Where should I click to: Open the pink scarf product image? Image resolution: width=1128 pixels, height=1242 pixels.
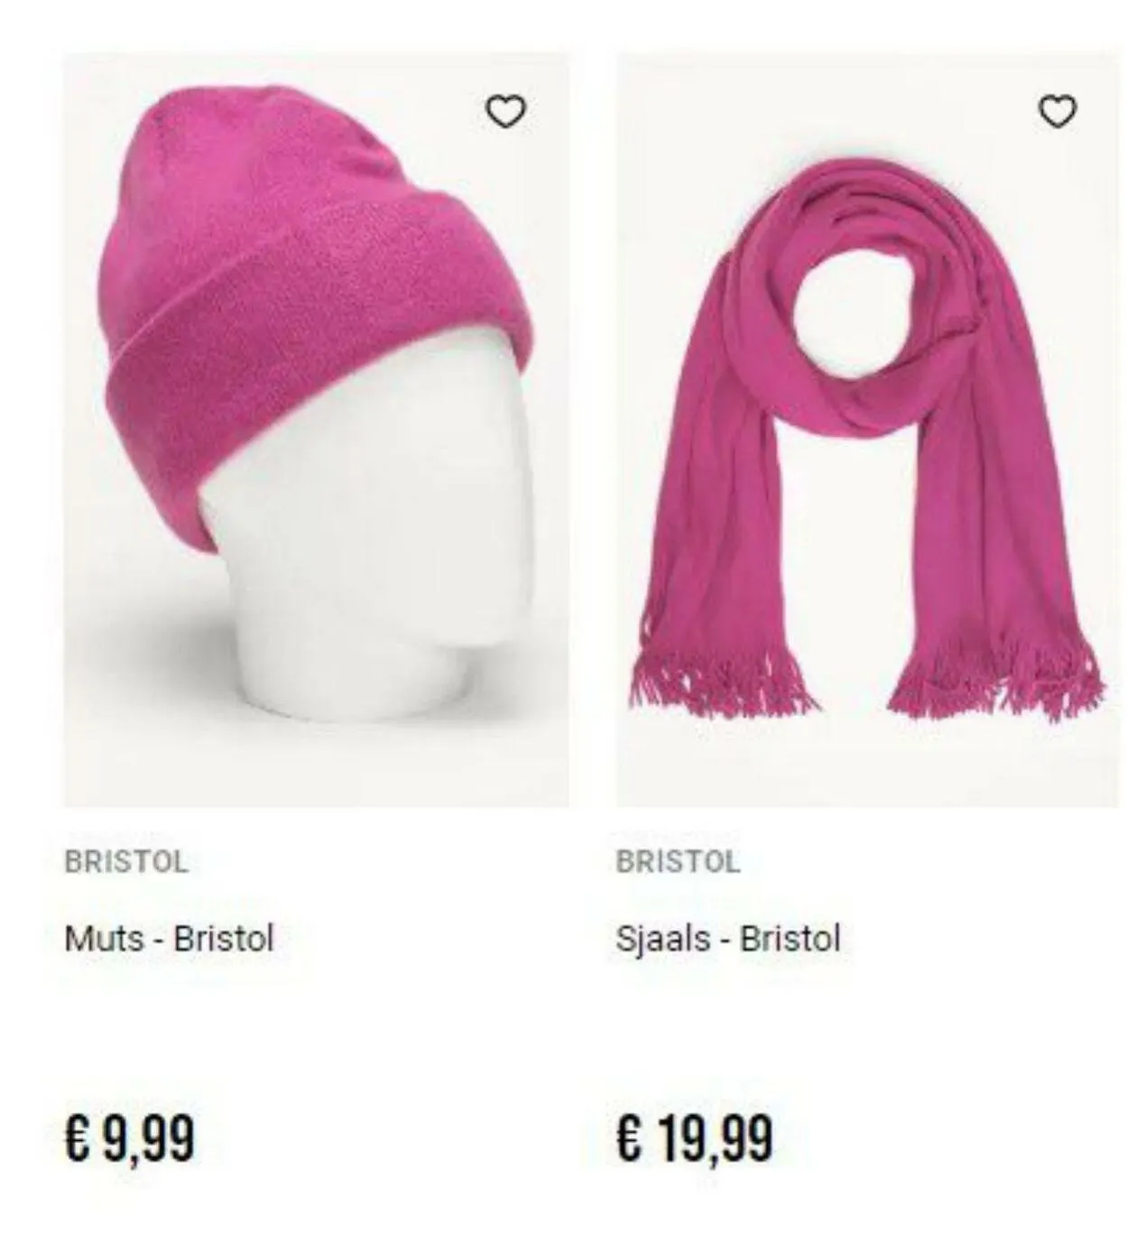point(866,430)
